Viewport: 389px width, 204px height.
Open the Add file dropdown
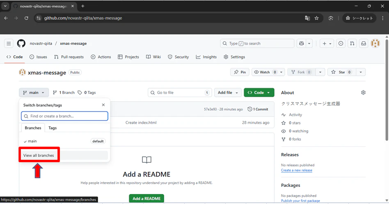click(x=228, y=93)
